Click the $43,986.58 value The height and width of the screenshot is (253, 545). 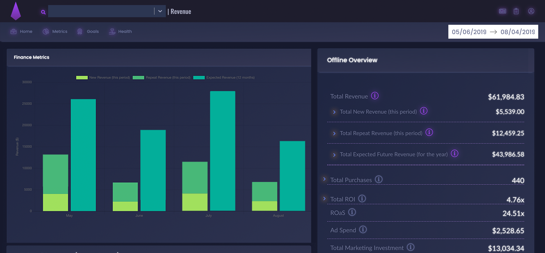click(x=508, y=154)
